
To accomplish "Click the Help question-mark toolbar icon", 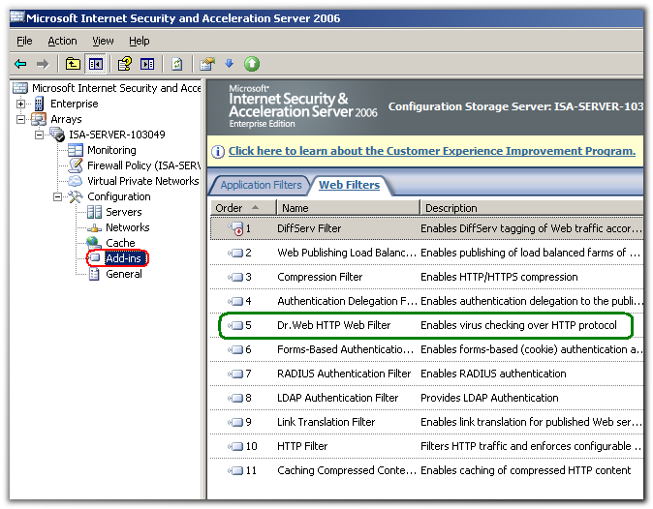I will 124,64.
